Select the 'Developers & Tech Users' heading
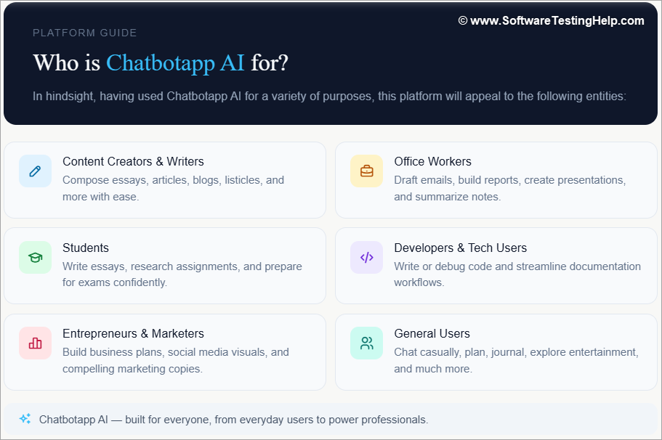 (x=461, y=248)
